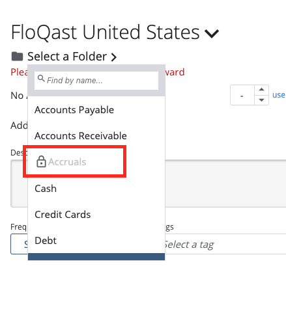Decrease the value with stepper down arrow

pos(261,100)
